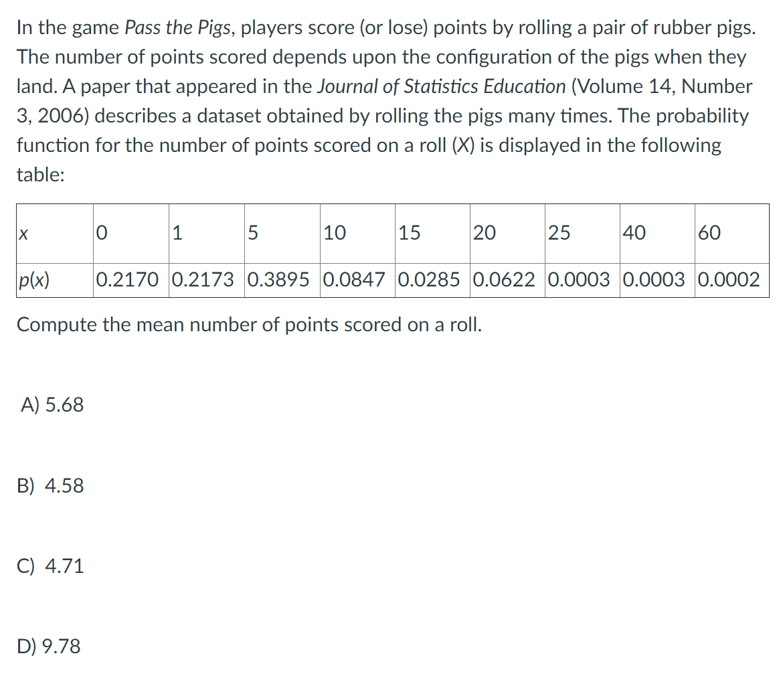Click the x row header cell
Screen dimensions: 781x682
(55, 233)
